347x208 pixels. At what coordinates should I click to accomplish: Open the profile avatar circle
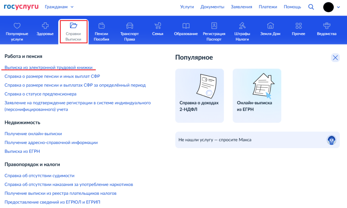point(328,7)
